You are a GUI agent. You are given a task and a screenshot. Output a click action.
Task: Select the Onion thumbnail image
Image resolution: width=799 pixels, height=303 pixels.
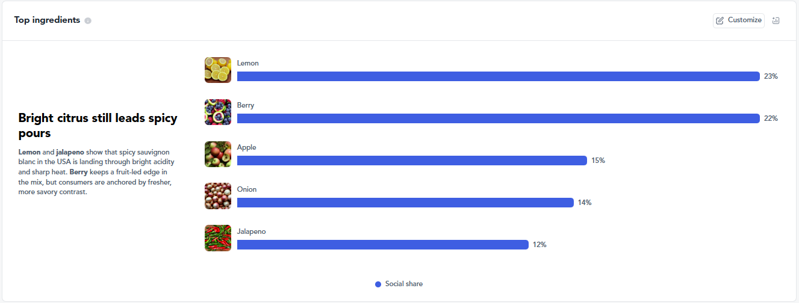click(x=218, y=196)
